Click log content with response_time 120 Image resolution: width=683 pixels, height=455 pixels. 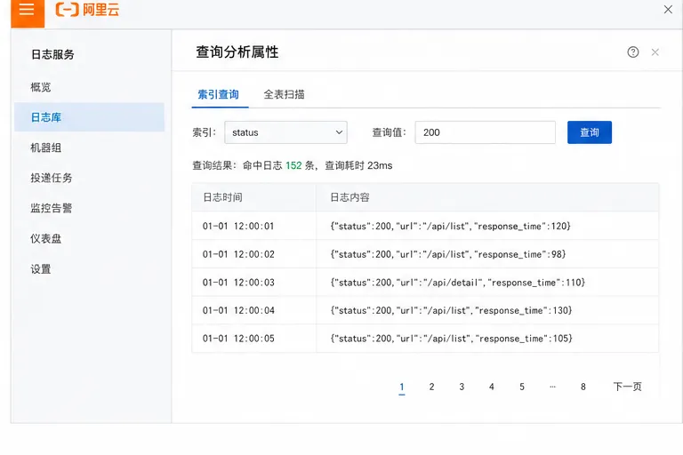coord(450,226)
